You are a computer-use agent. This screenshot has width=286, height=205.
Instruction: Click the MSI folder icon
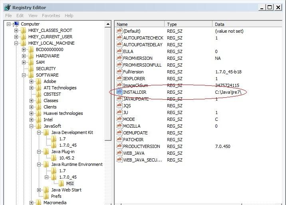(61, 183)
